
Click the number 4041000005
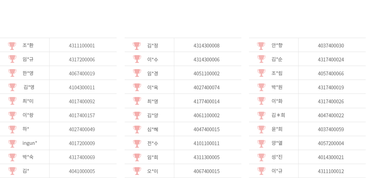[82, 171]
